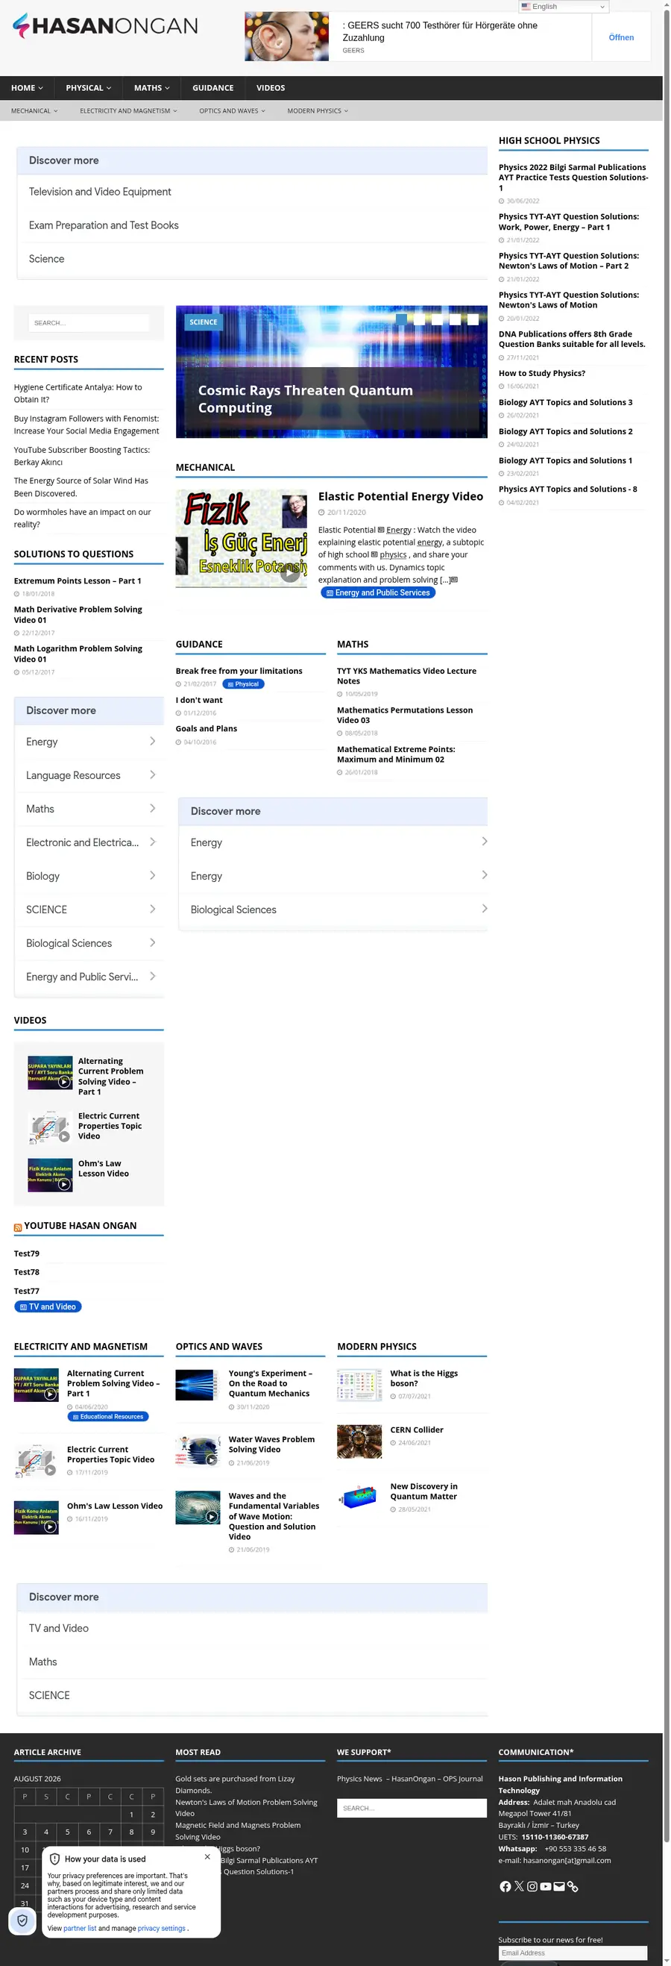
Task: Open Ohm's Law Lesson Video thumbnail in Videos widget
Action: 51,1174
